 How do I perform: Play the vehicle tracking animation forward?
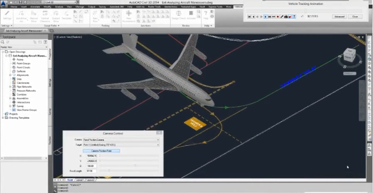pos(266,17)
